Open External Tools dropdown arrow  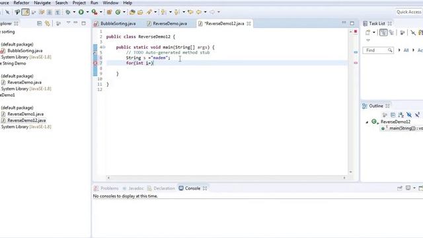(101, 12)
